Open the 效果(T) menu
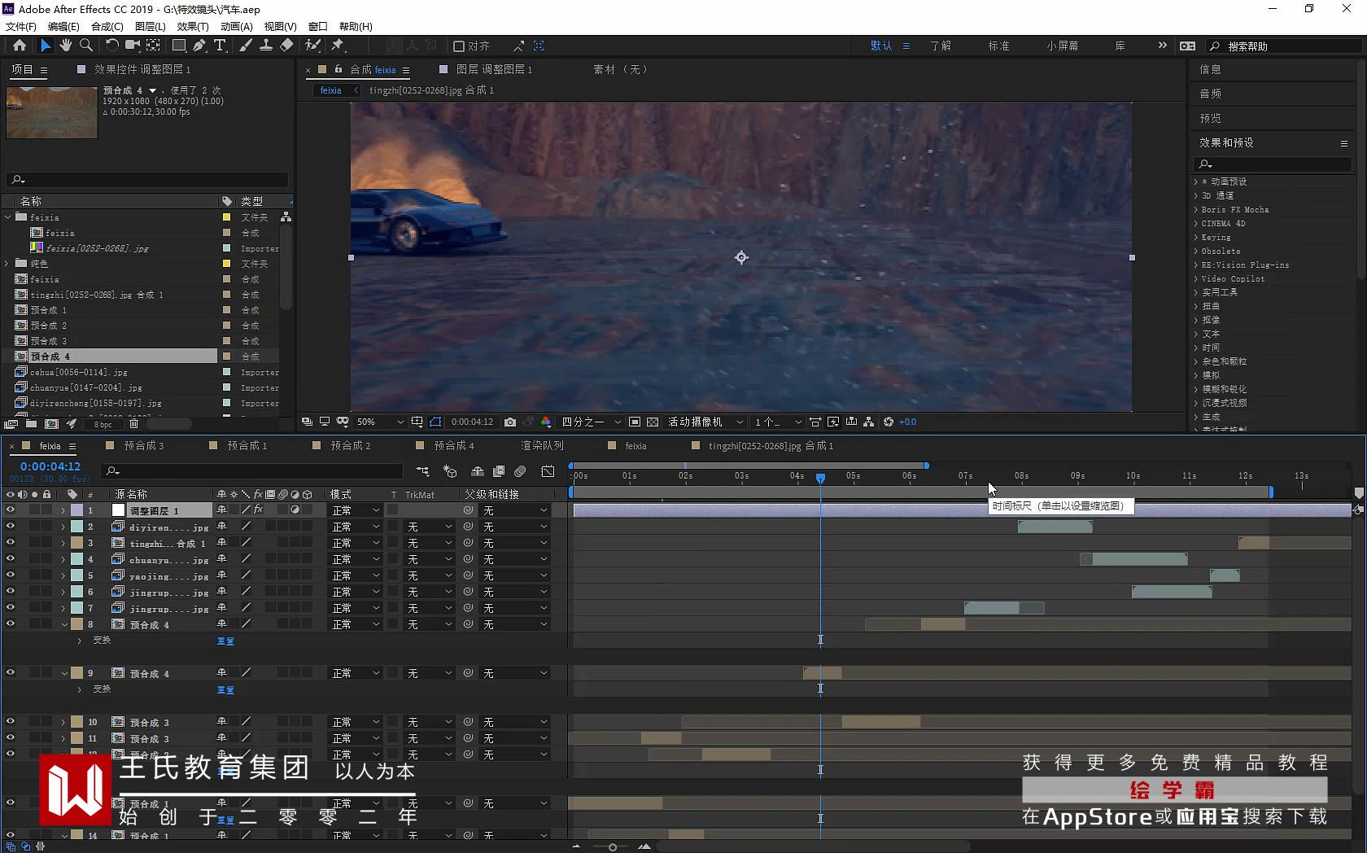The image size is (1367, 853). point(192,26)
